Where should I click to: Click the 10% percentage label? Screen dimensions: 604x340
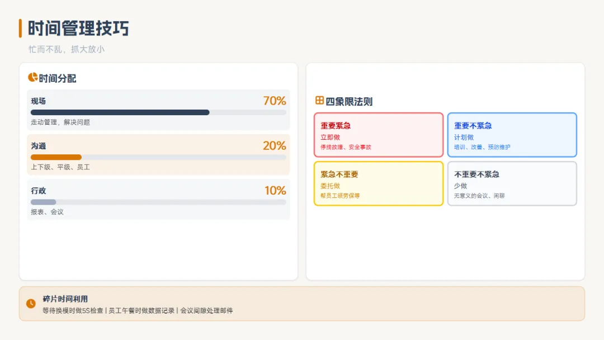click(275, 191)
